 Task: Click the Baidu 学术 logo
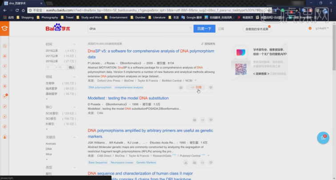[58, 28]
